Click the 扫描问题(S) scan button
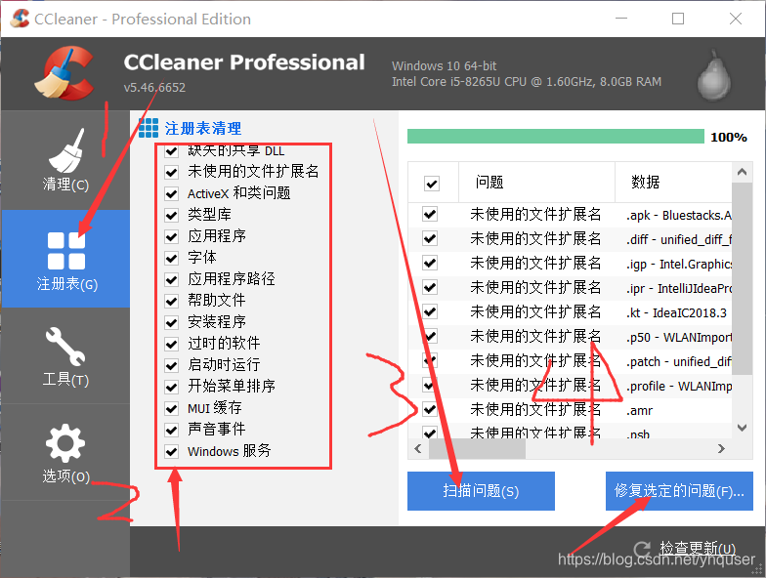This screenshot has width=766, height=578. [x=481, y=490]
